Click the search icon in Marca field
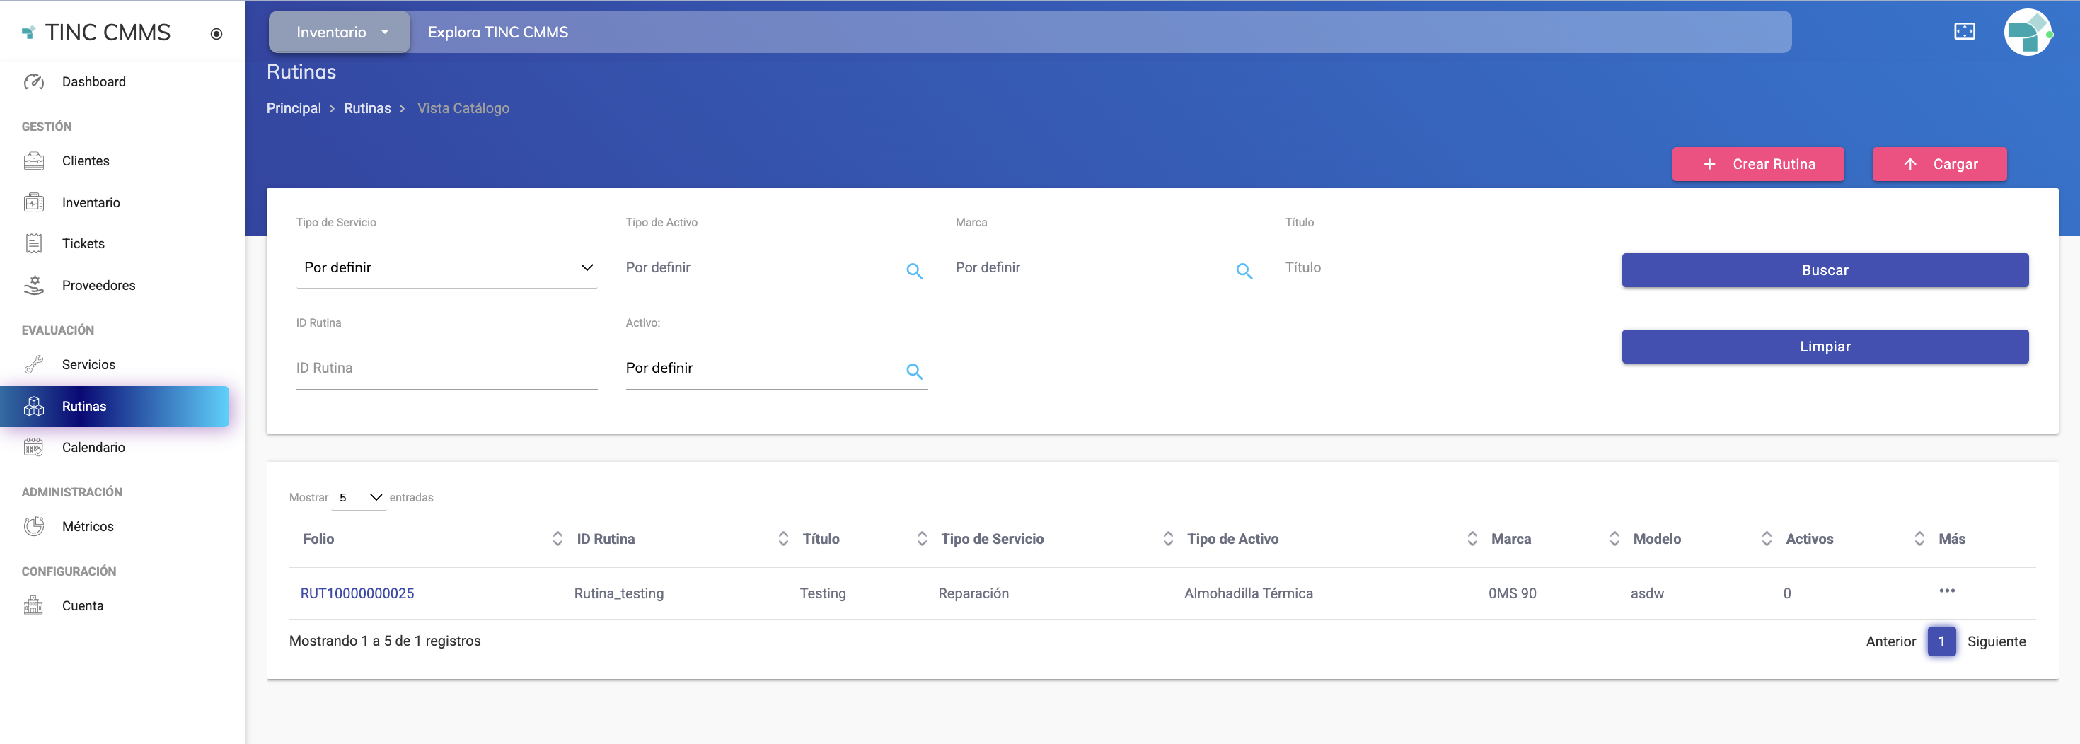Screen dimensions: 2080x744 pos(1244,271)
